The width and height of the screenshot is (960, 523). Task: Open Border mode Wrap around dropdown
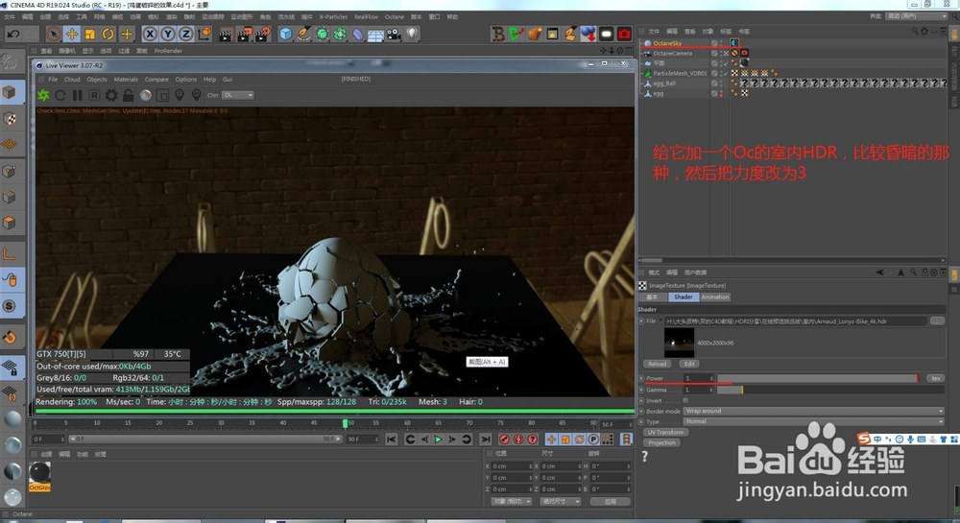[x=814, y=411]
